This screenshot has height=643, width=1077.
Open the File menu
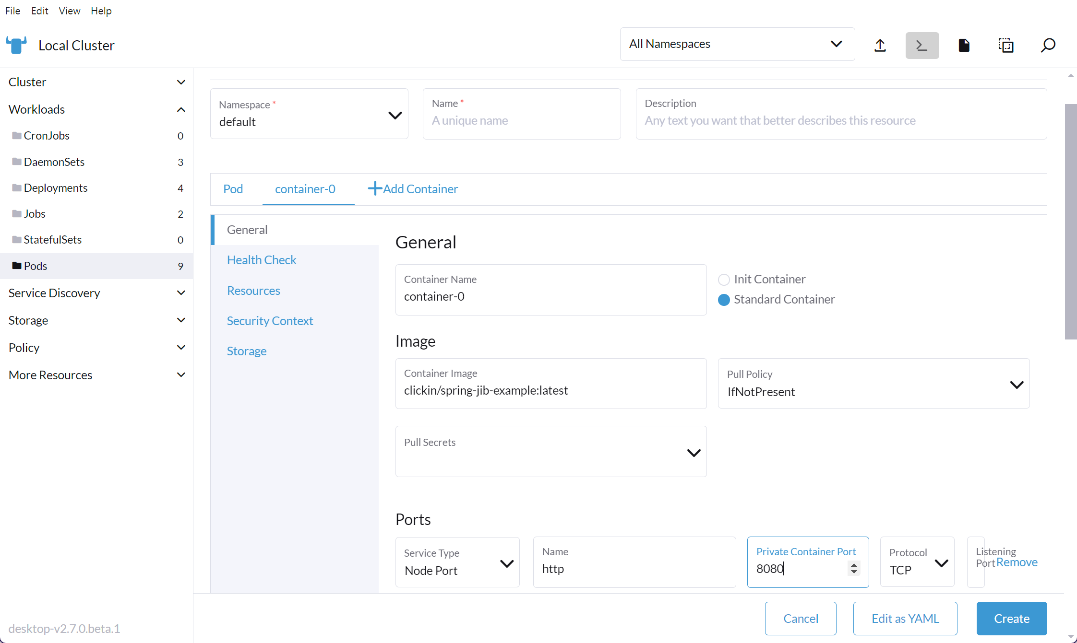click(13, 11)
